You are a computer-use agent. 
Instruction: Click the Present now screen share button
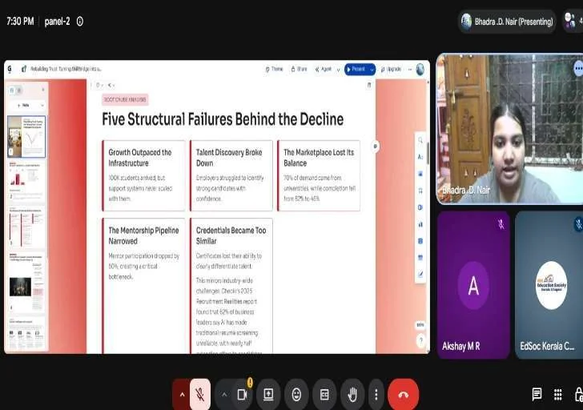pos(268,395)
